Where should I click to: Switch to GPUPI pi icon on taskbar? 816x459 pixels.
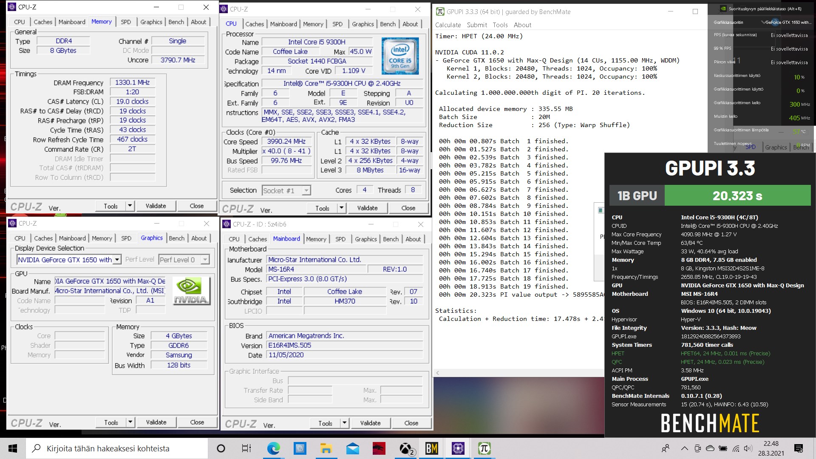[484, 448]
